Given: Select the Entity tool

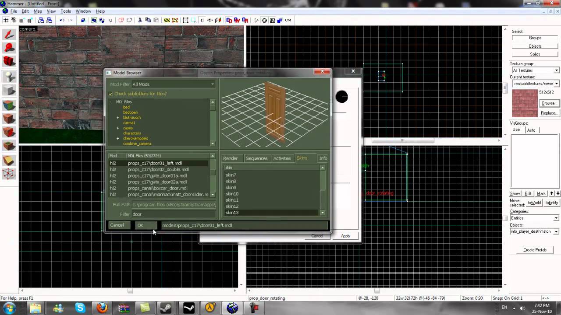Looking at the screenshot, I should tap(9, 77).
